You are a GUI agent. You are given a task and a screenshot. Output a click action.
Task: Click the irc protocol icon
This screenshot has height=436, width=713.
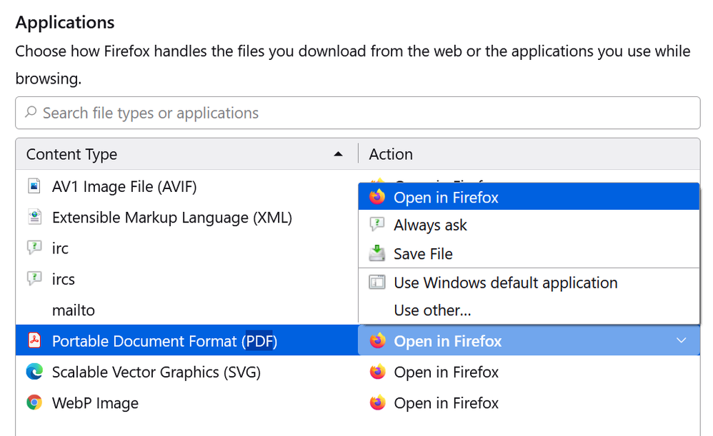point(34,248)
